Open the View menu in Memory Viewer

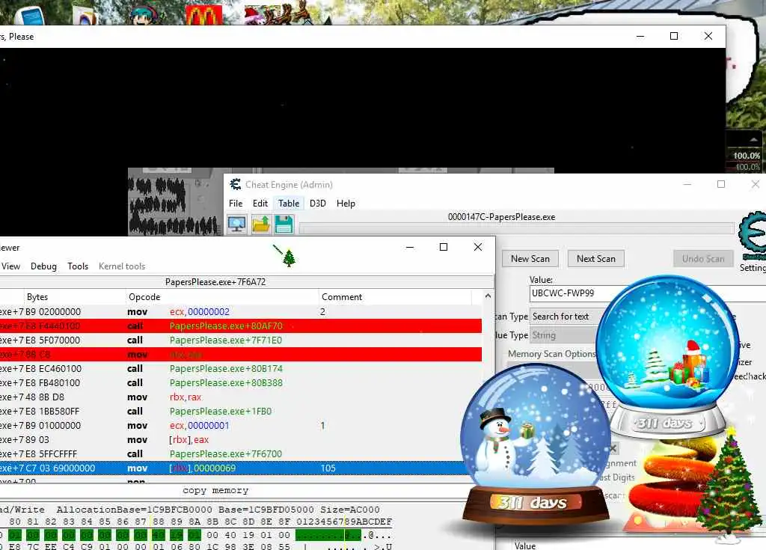pos(10,266)
